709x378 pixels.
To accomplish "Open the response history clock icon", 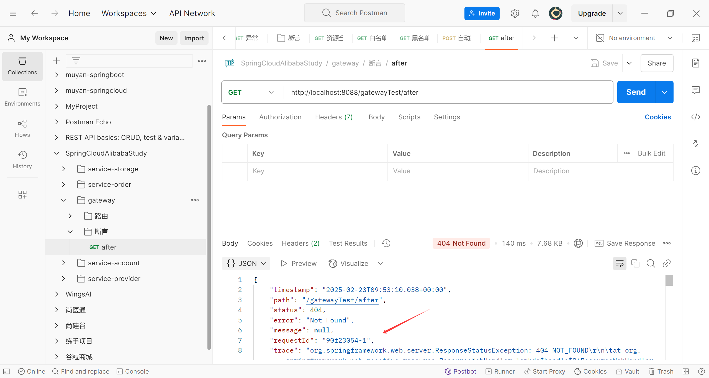I will click(x=386, y=243).
